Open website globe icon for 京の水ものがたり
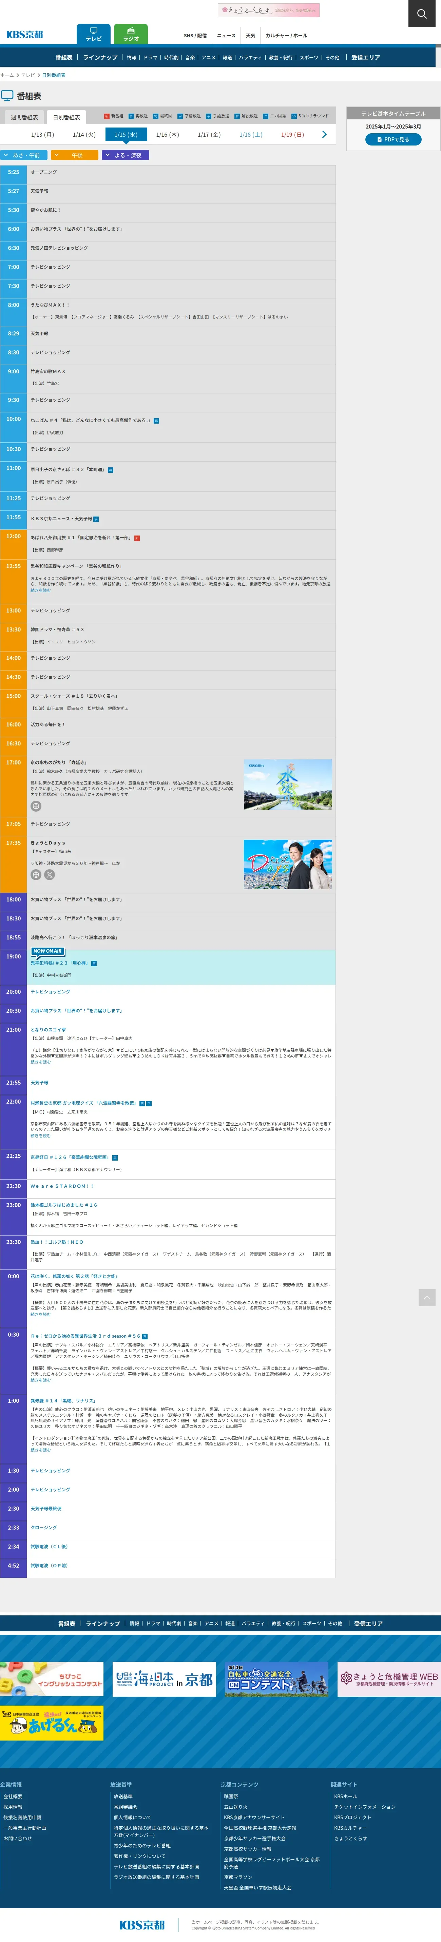 point(35,806)
